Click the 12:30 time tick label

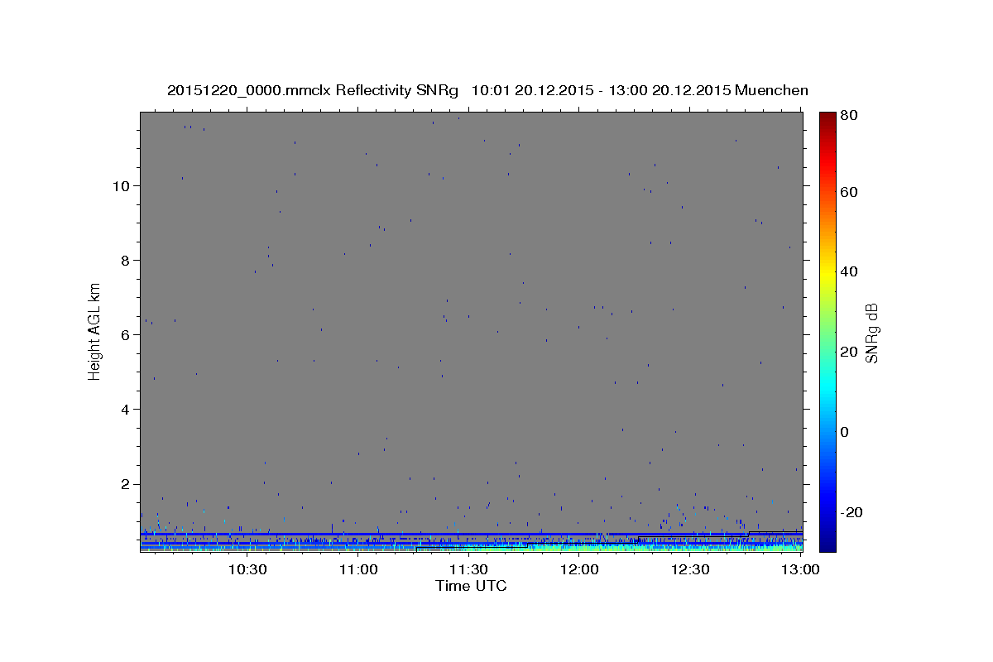690,569
